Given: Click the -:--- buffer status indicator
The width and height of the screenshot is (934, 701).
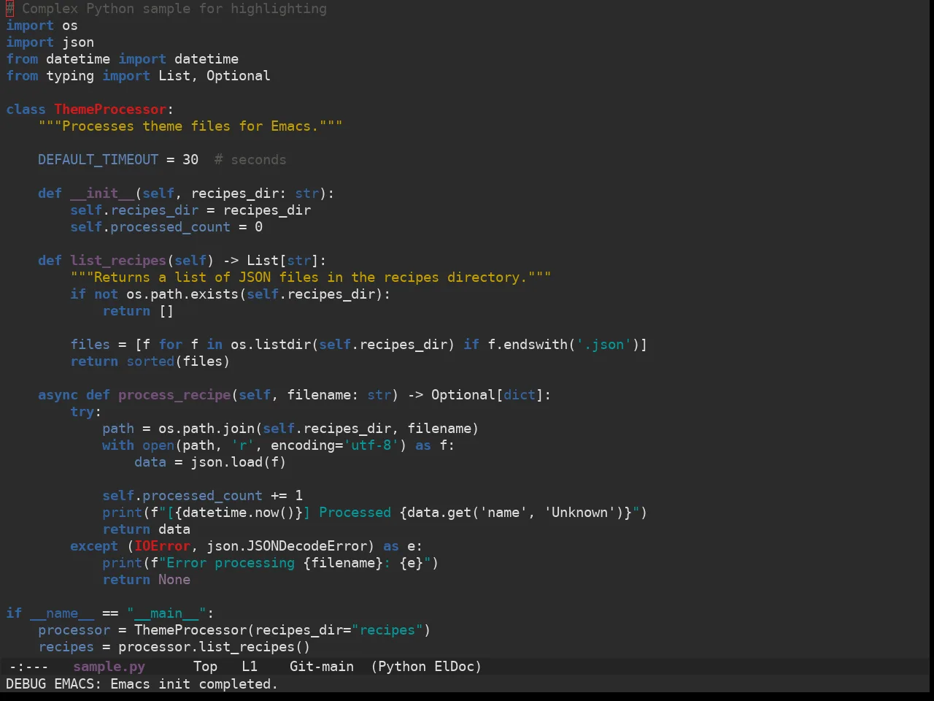Looking at the screenshot, I should coord(28,667).
